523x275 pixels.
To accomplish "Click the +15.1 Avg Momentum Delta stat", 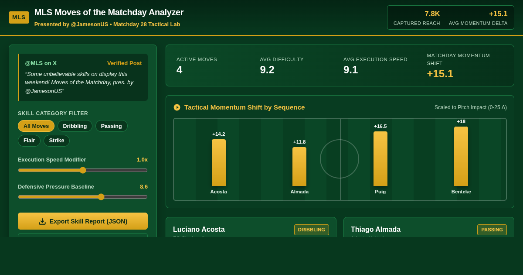I will point(478,17).
